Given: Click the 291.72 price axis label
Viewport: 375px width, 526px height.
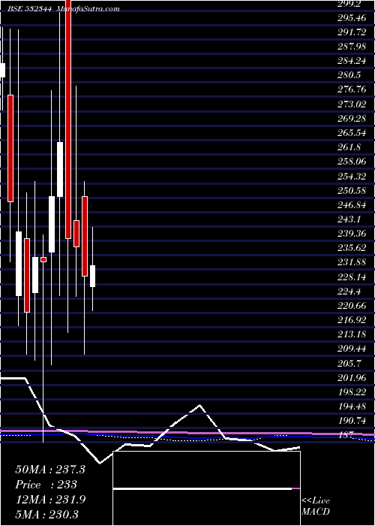Looking at the screenshot, I should tap(352, 32).
